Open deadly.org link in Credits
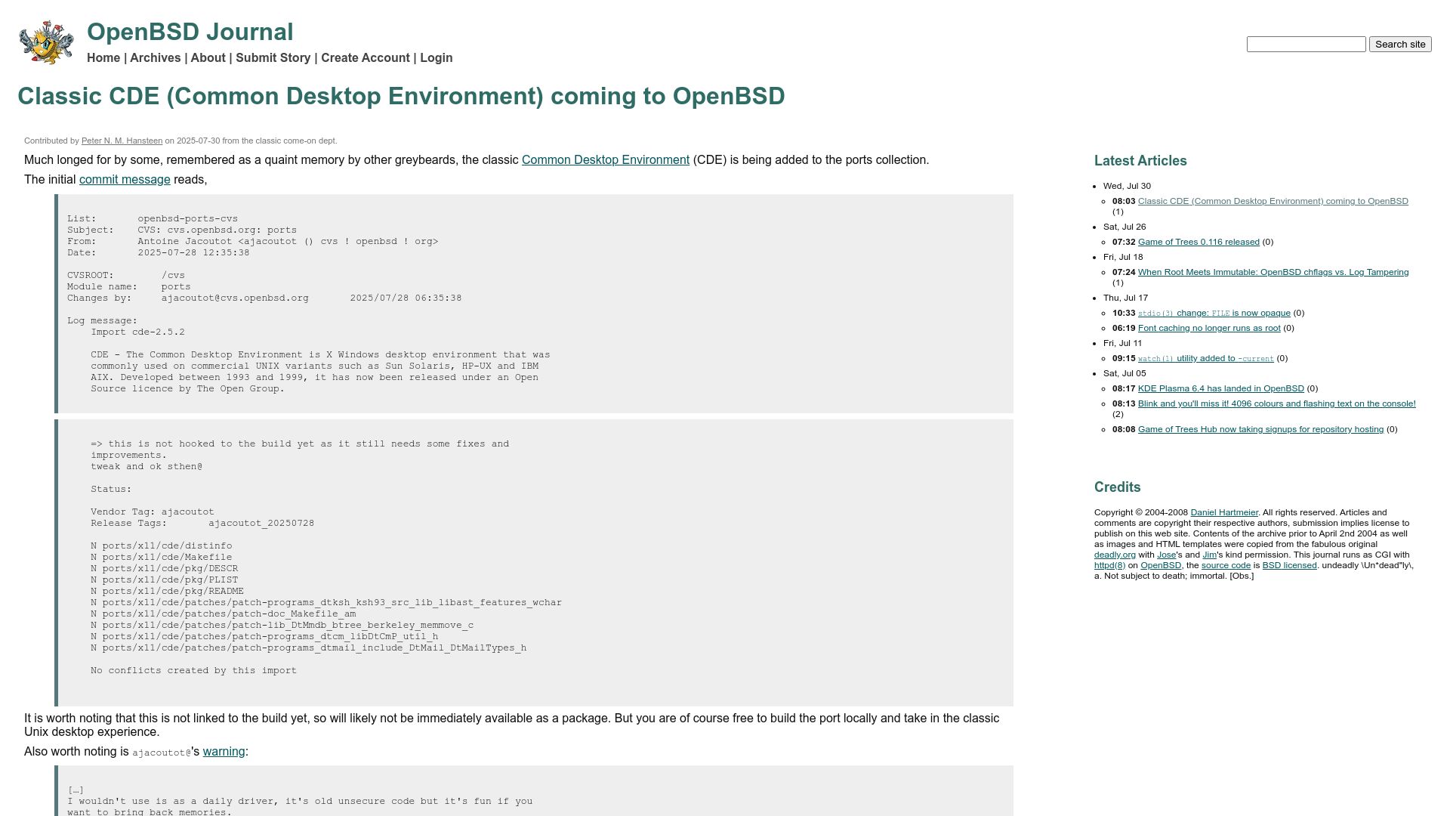This screenshot has width=1450, height=816. tap(1115, 555)
